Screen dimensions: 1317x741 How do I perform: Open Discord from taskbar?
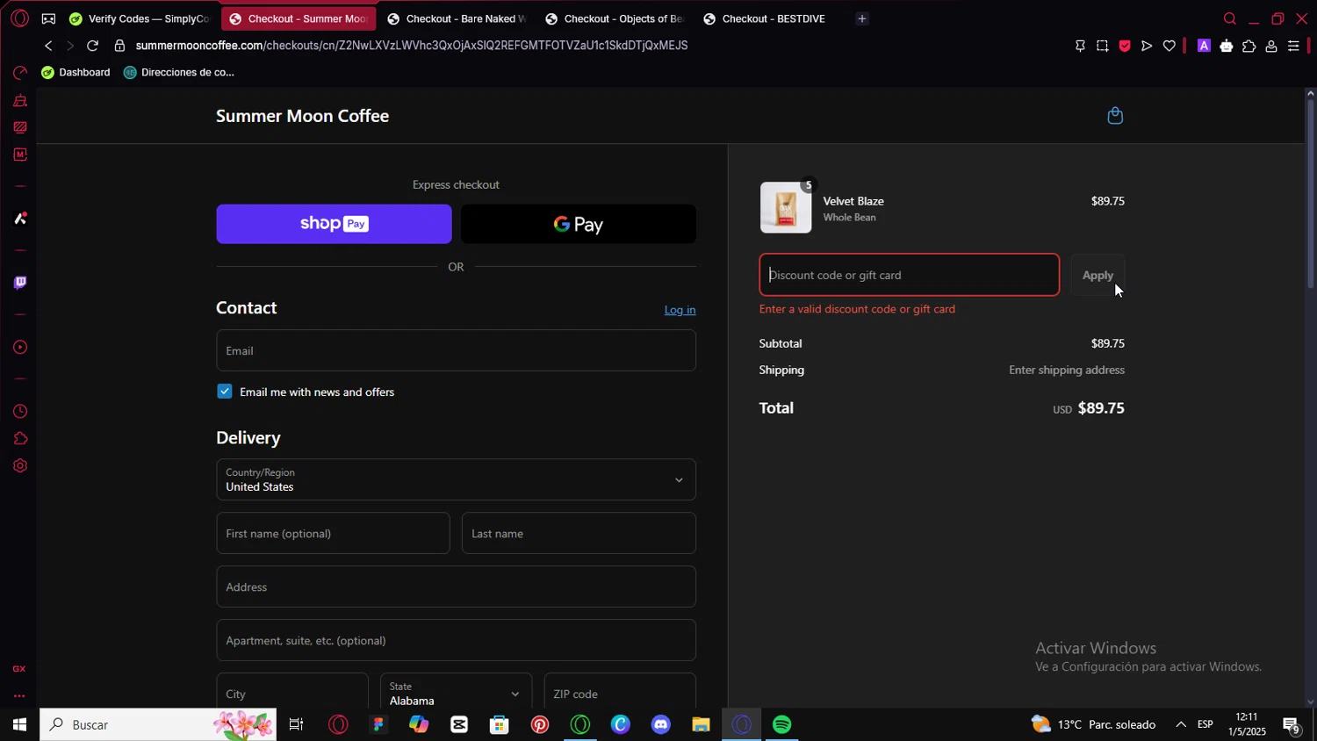(660, 724)
